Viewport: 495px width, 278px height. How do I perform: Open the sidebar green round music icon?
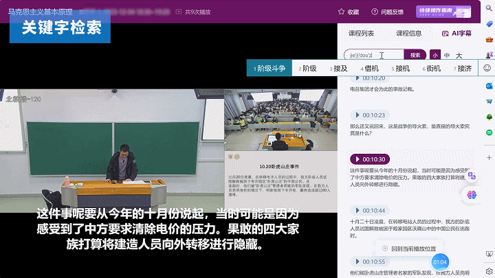click(489, 132)
